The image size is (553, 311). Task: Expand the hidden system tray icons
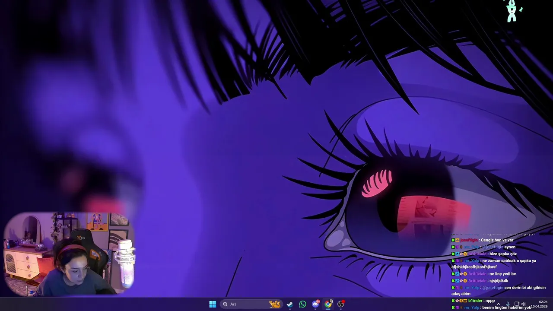[x=498, y=304]
